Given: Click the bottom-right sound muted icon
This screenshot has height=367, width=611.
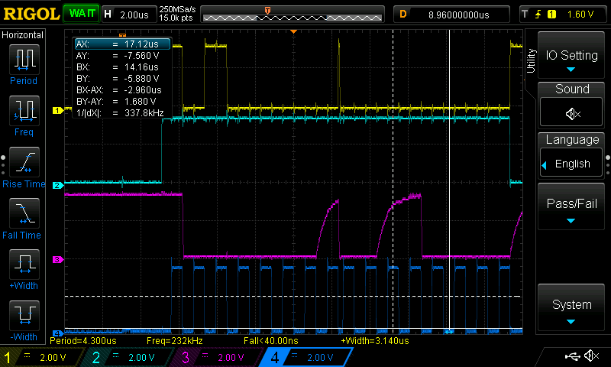Looking at the screenshot, I should 592,356.
